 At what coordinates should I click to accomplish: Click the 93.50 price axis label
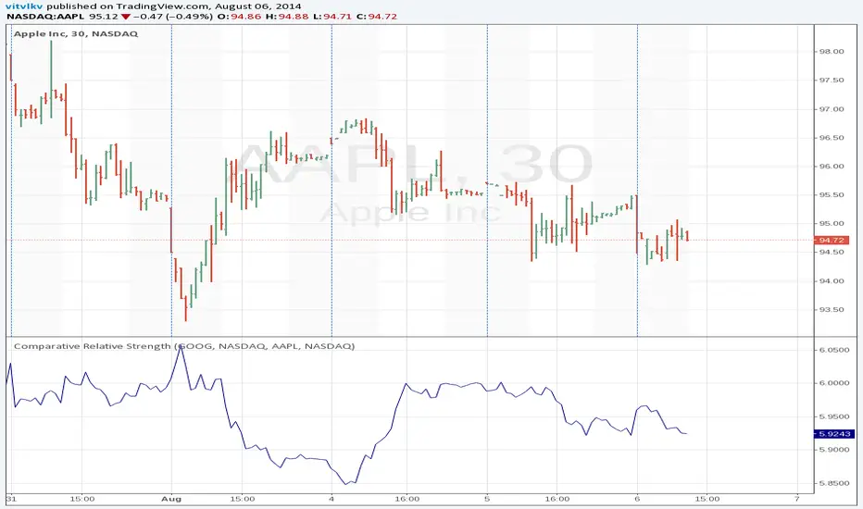[832, 309]
